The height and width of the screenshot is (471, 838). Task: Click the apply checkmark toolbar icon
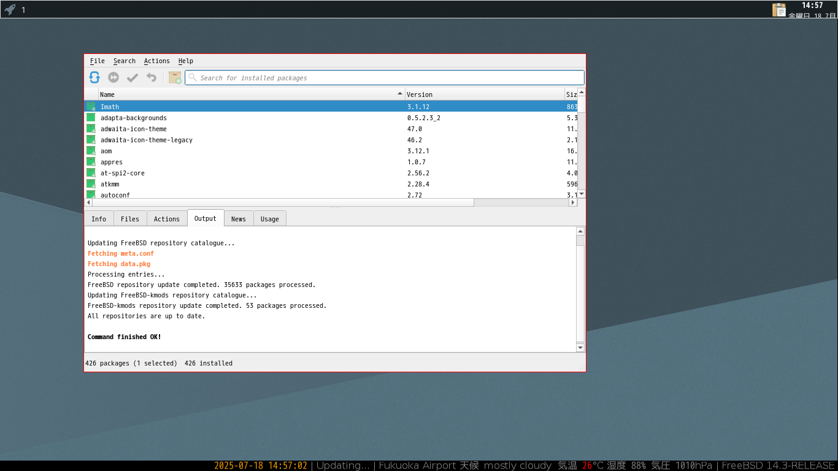click(133, 77)
